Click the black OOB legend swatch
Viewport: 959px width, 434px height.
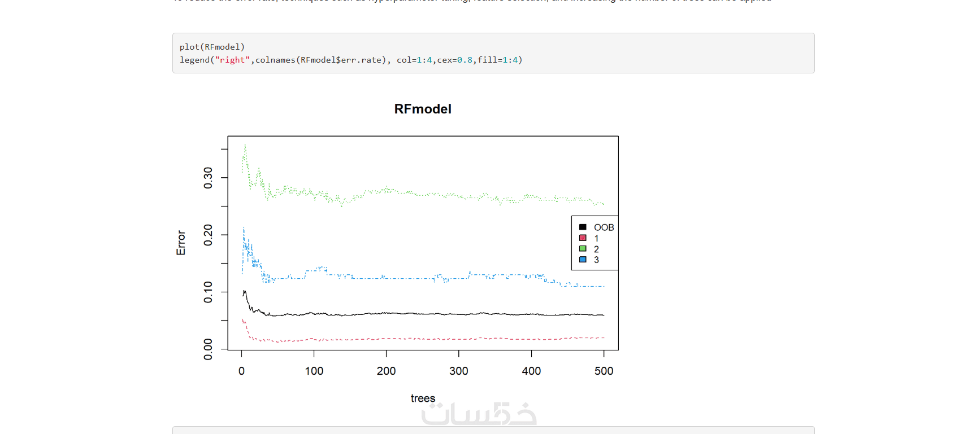coord(583,227)
